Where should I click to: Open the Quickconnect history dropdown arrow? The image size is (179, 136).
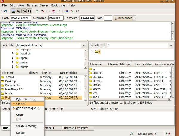[x=135, y=18]
